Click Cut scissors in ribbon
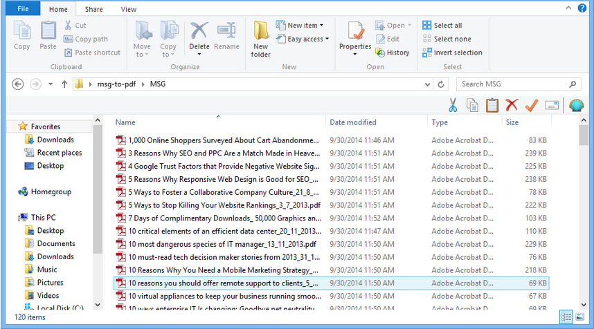This screenshot has width=594, height=329. click(75, 26)
